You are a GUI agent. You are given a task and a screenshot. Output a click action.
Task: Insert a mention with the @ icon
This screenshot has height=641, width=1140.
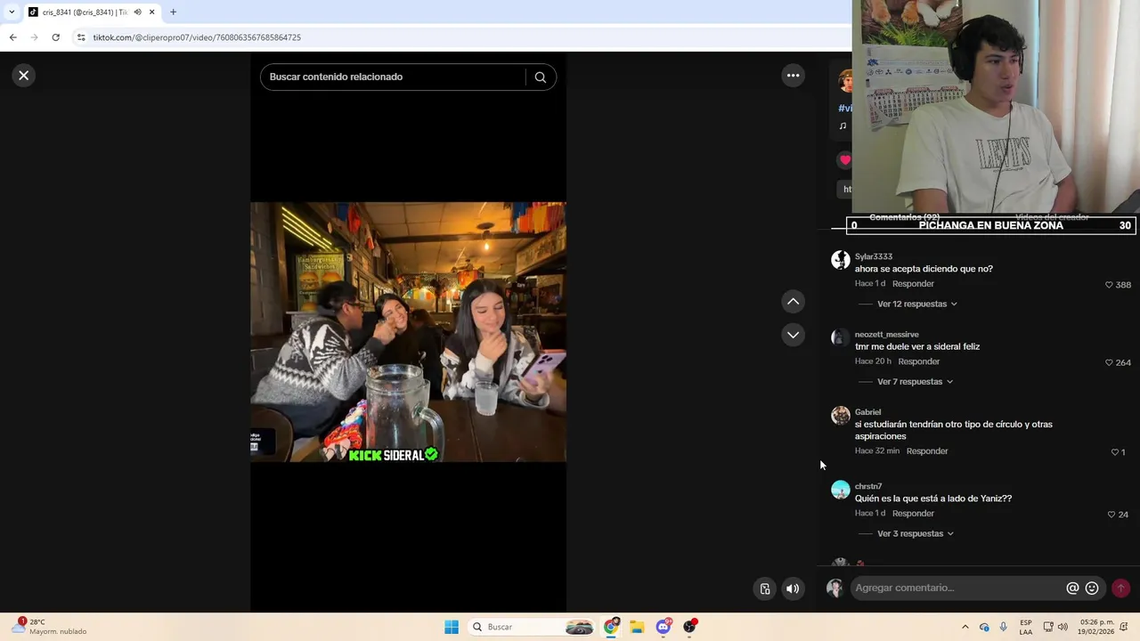coord(1072,588)
